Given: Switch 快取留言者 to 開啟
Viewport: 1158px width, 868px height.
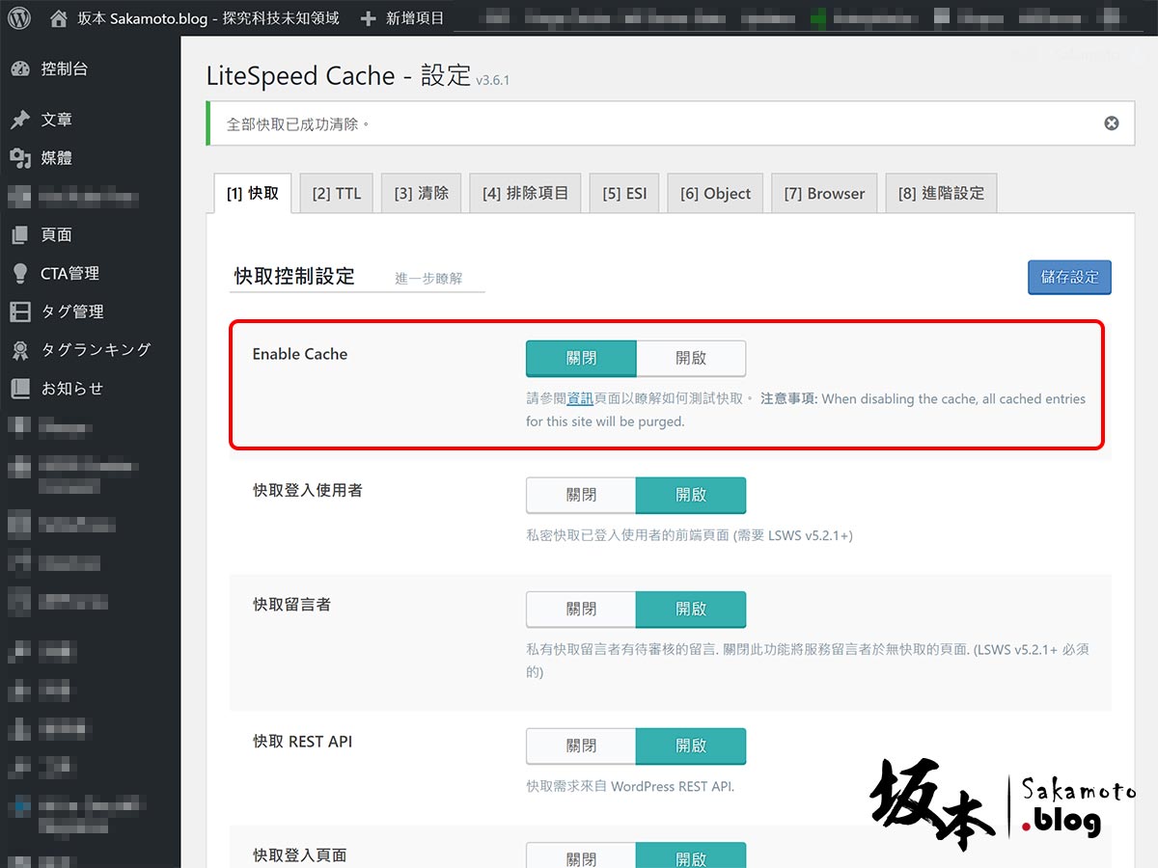Looking at the screenshot, I should [x=691, y=610].
